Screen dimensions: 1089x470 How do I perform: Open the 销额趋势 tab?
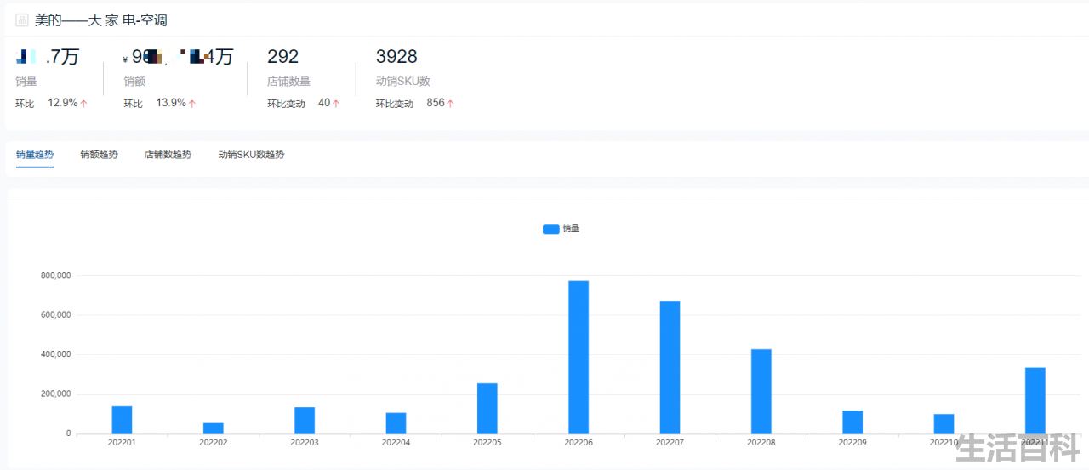pyautogui.click(x=99, y=155)
